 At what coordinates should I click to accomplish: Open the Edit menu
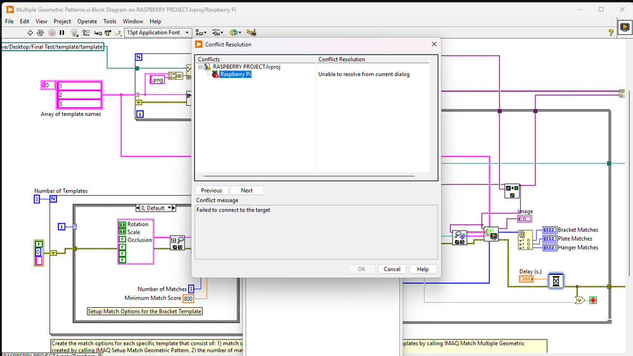pyautogui.click(x=25, y=22)
